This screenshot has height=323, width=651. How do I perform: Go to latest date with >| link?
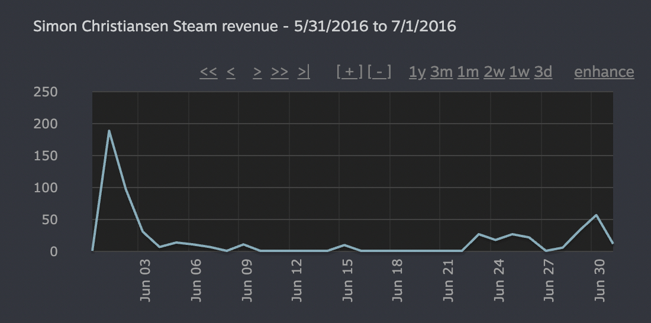coord(304,72)
